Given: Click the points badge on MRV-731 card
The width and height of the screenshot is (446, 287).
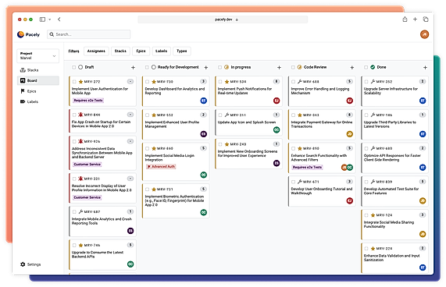Looking at the screenshot, I should [203, 189].
